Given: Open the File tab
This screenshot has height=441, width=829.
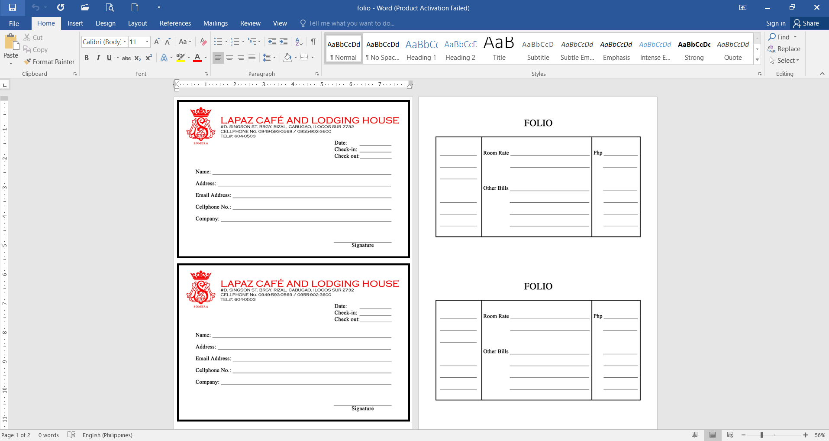Looking at the screenshot, I should (x=14, y=23).
